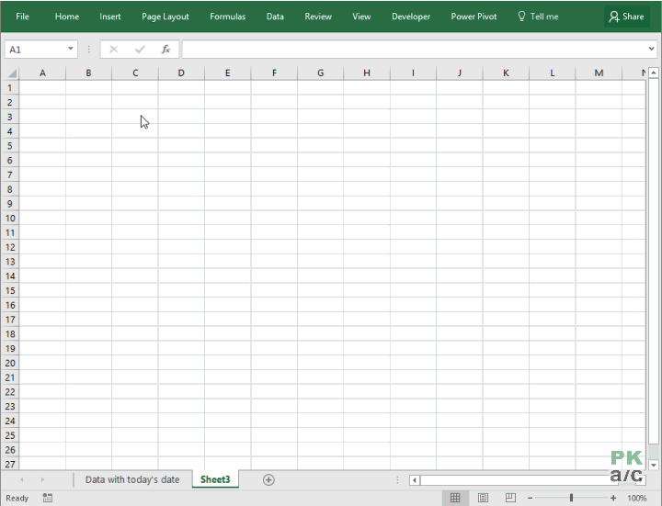Select row 10 header
Screen dimensions: 662x506
(10, 219)
